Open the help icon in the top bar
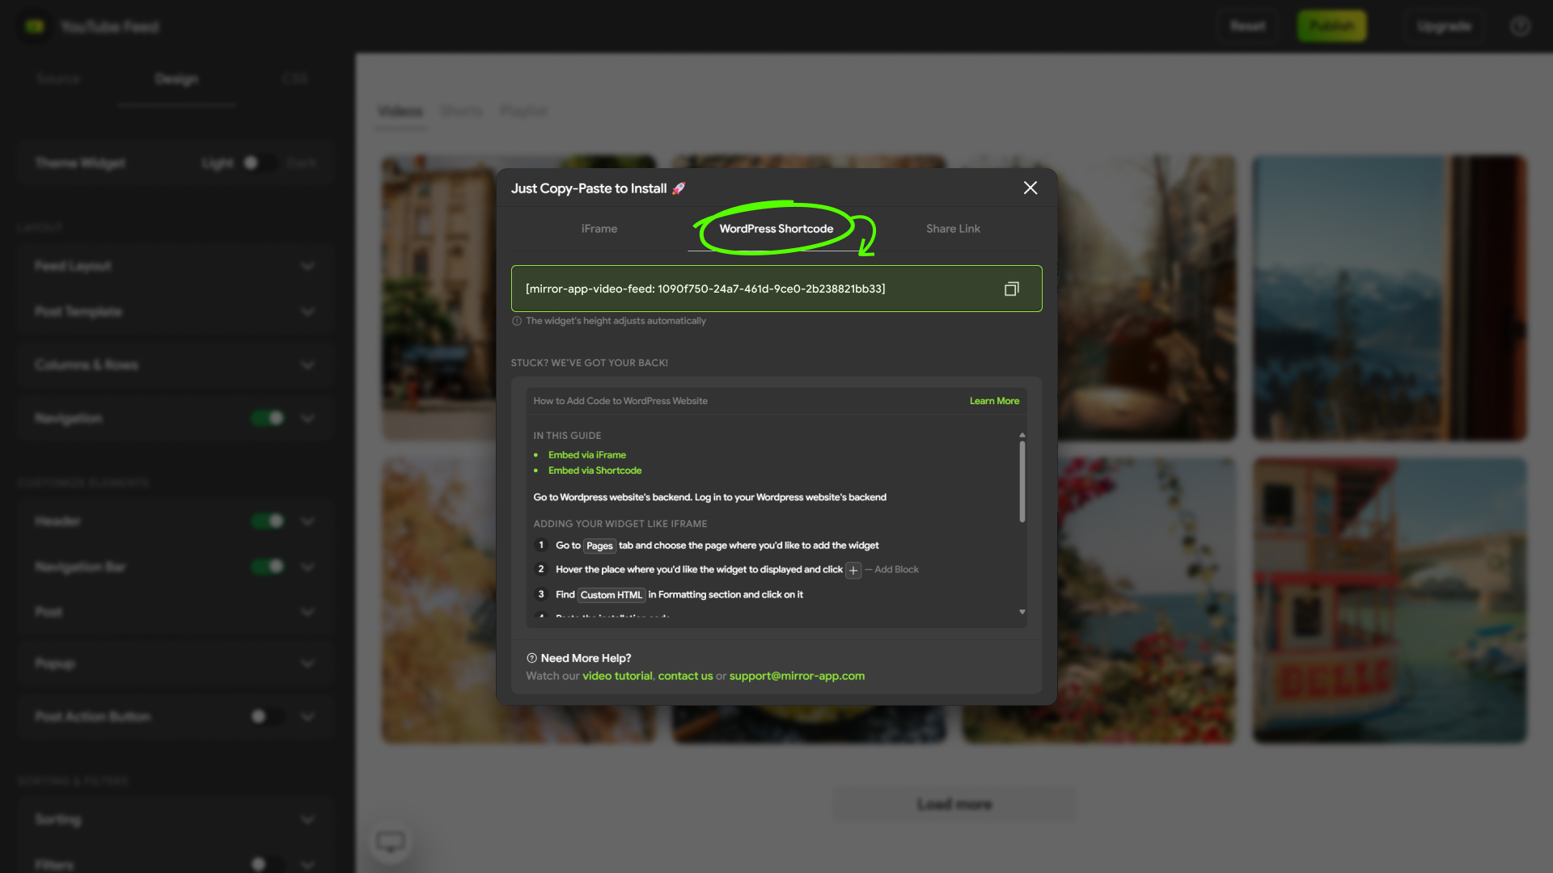Viewport: 1553px width, 873px height. 1520,26
